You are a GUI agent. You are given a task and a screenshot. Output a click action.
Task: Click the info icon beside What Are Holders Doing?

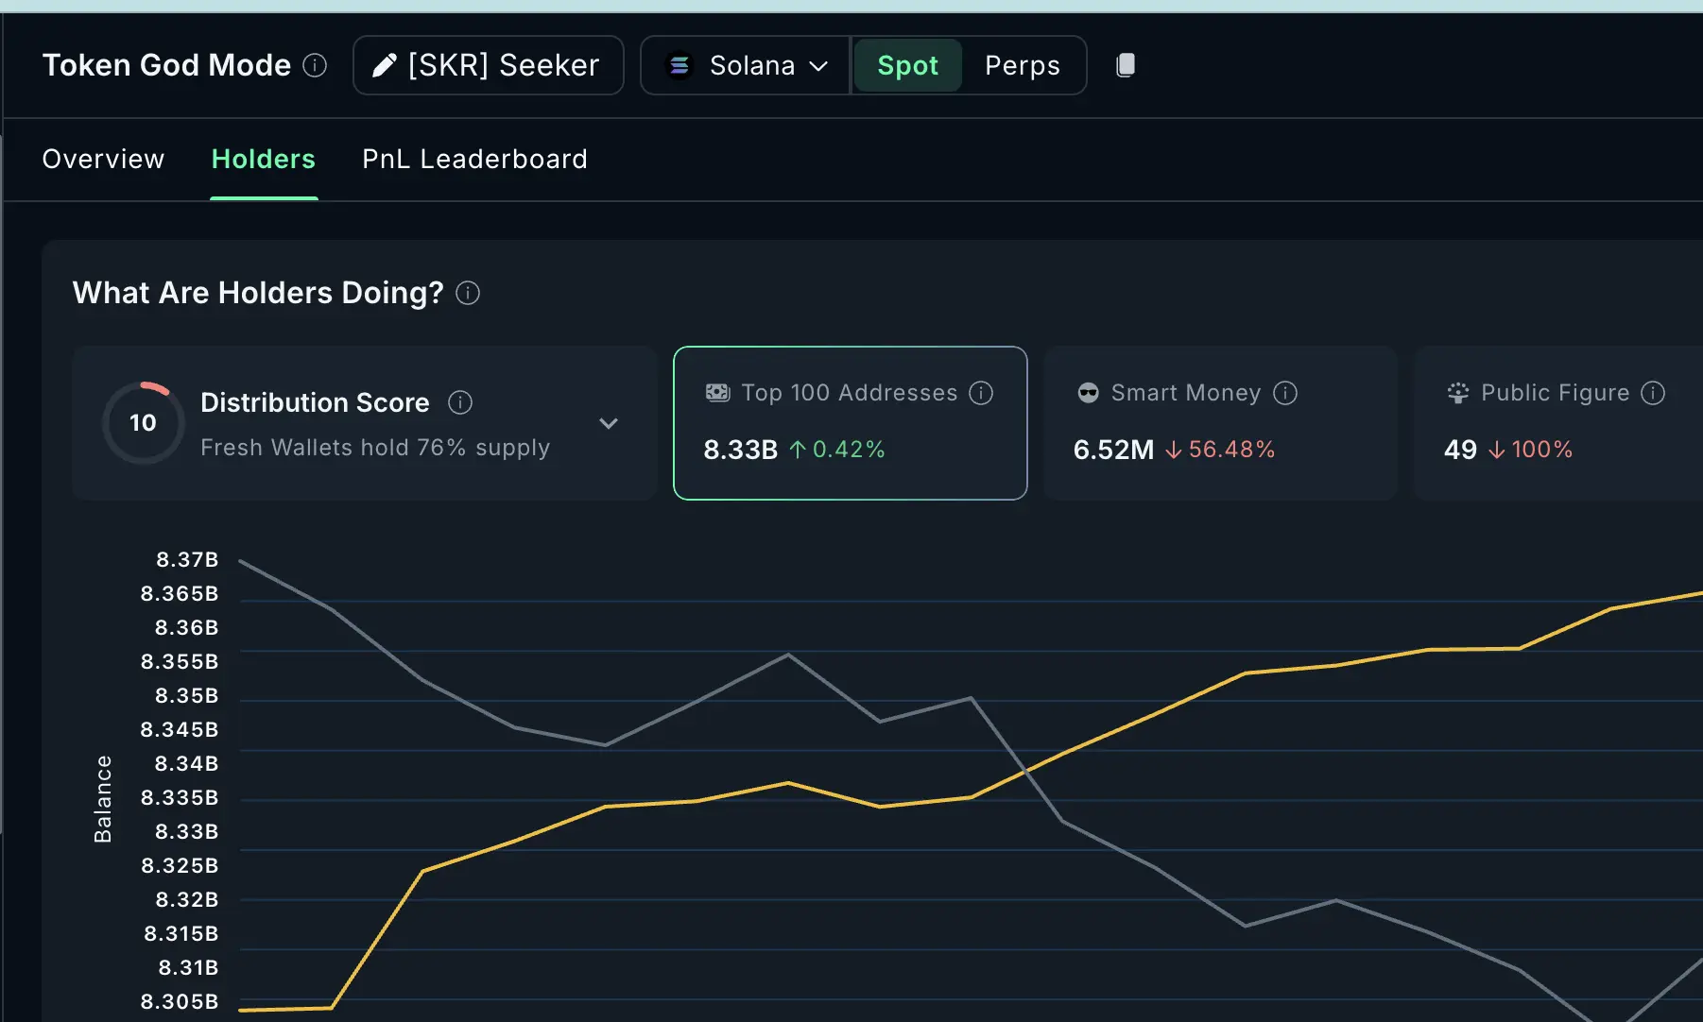[x=467, y=294]
